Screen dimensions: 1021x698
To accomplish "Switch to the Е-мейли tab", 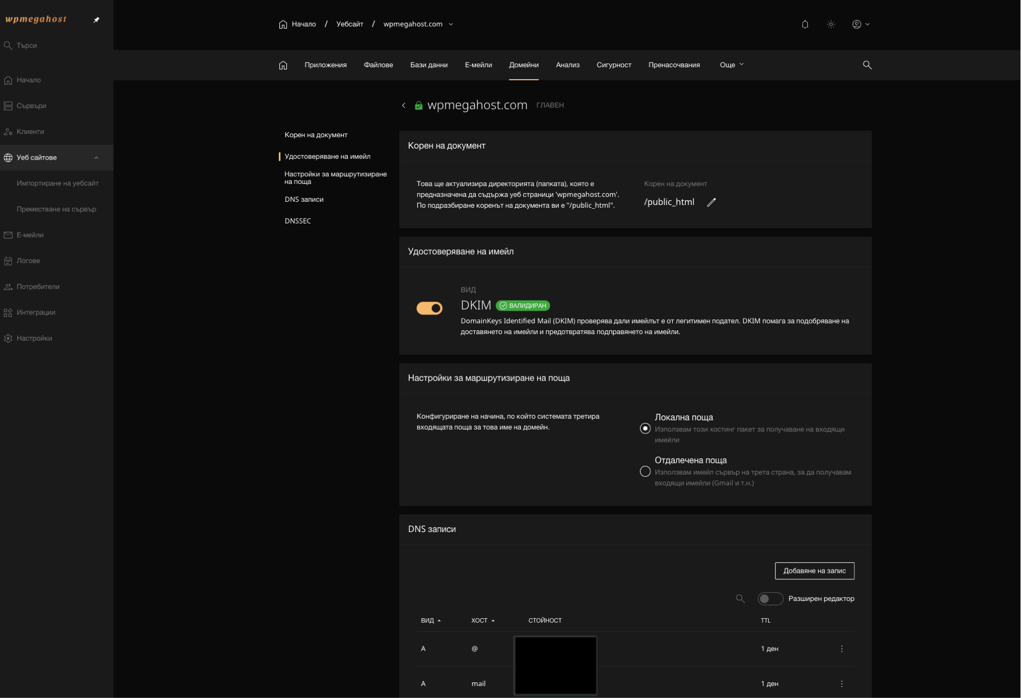I will [x=478, y=65].
